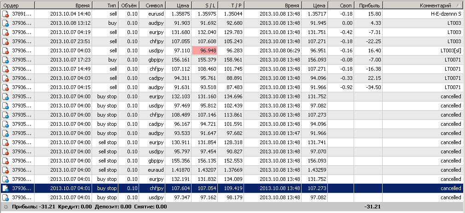Click Депозит: 0.00 in the status bar
465x213 pixels.
[x=113, y=207]
